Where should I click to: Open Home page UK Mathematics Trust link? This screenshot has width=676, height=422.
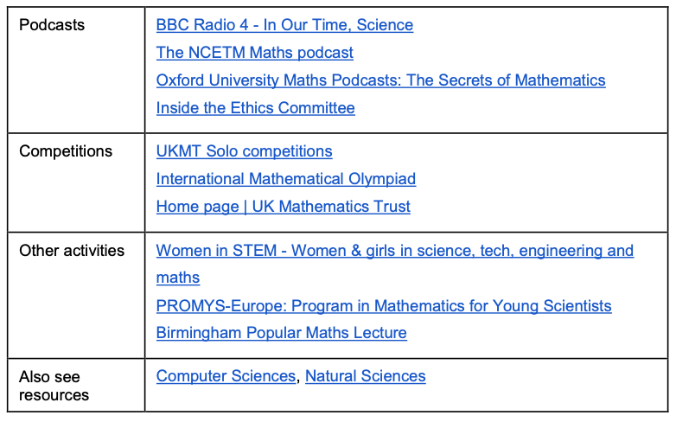click(284, 207)
